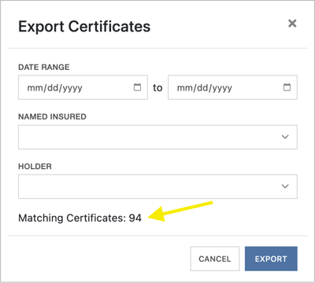Click the HOLDER label
This screenshot has height=283, width=315.
coord(35,167)
